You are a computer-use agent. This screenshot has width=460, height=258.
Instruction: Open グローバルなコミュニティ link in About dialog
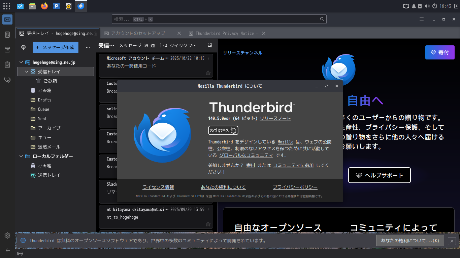coord(246,155)
